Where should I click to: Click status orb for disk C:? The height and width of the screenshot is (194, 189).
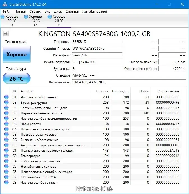pos(26,17)
